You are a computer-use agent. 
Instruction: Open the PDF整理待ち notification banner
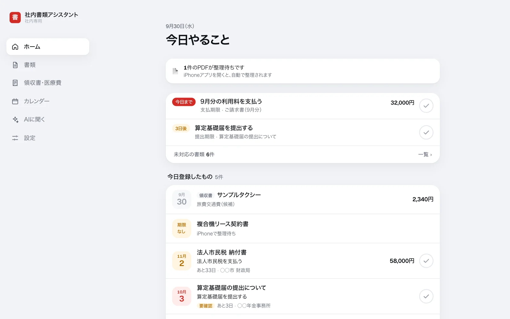(x=303, y=71)
